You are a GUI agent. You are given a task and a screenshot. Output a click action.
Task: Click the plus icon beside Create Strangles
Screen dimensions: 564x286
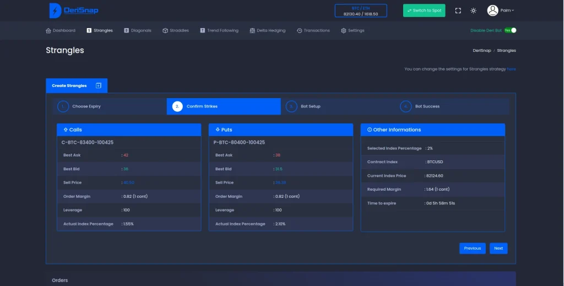coord(99,85)
